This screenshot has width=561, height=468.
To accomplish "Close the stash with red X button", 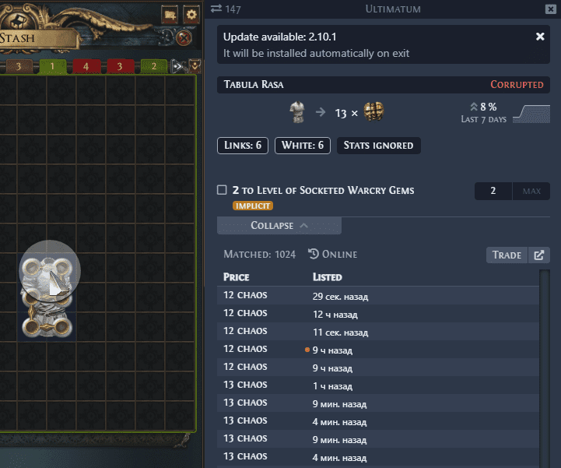I will (x=184, y=37).
